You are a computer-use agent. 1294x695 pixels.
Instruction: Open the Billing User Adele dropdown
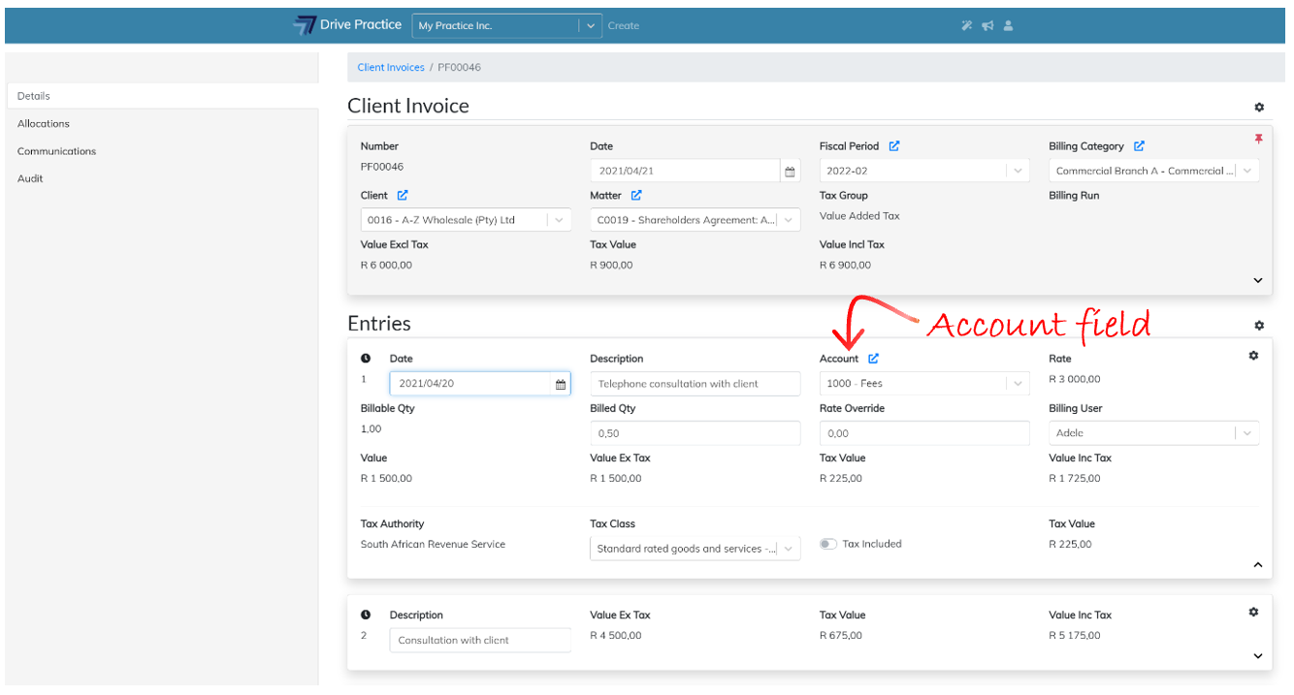click(x=1246, y=433)
